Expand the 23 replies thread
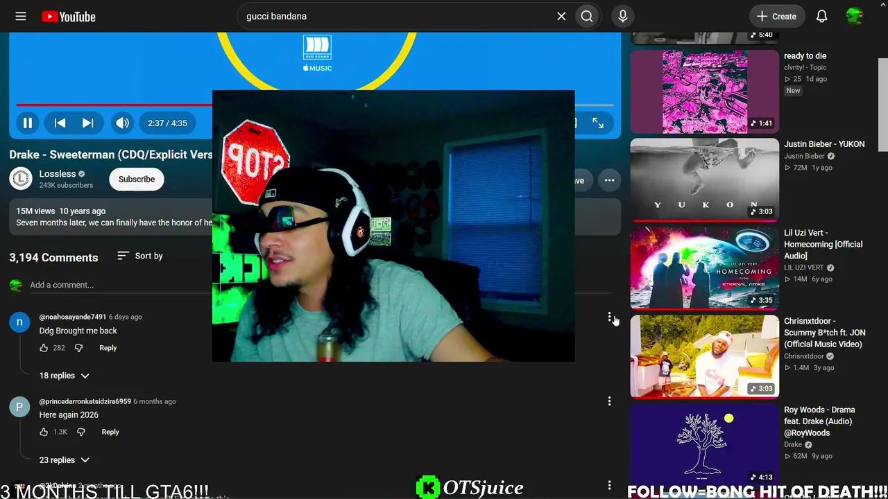The image size is (888, 499). tap(64, 460)
